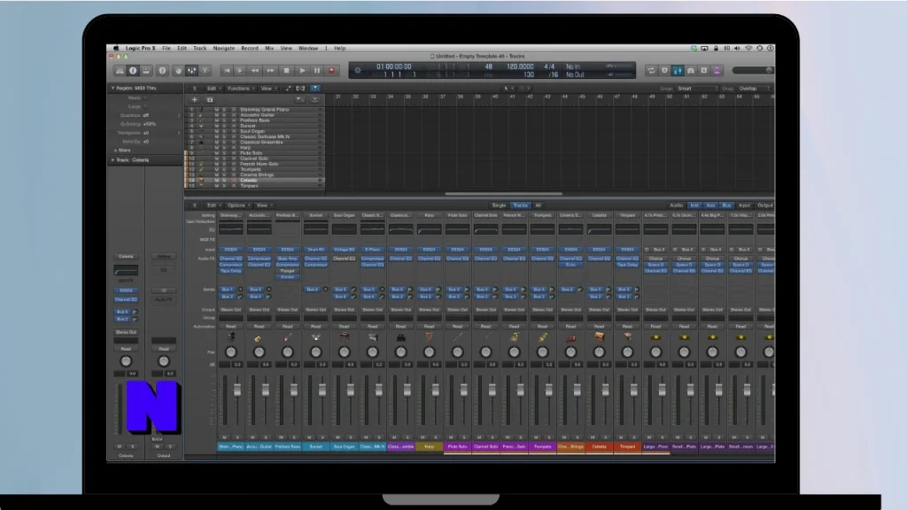
Task: Click the Flute Solo volume fader
Action: point(464,390)
